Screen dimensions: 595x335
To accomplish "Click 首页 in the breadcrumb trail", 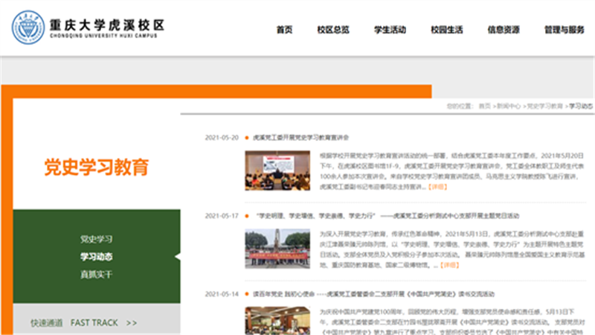I will (485, 106).
